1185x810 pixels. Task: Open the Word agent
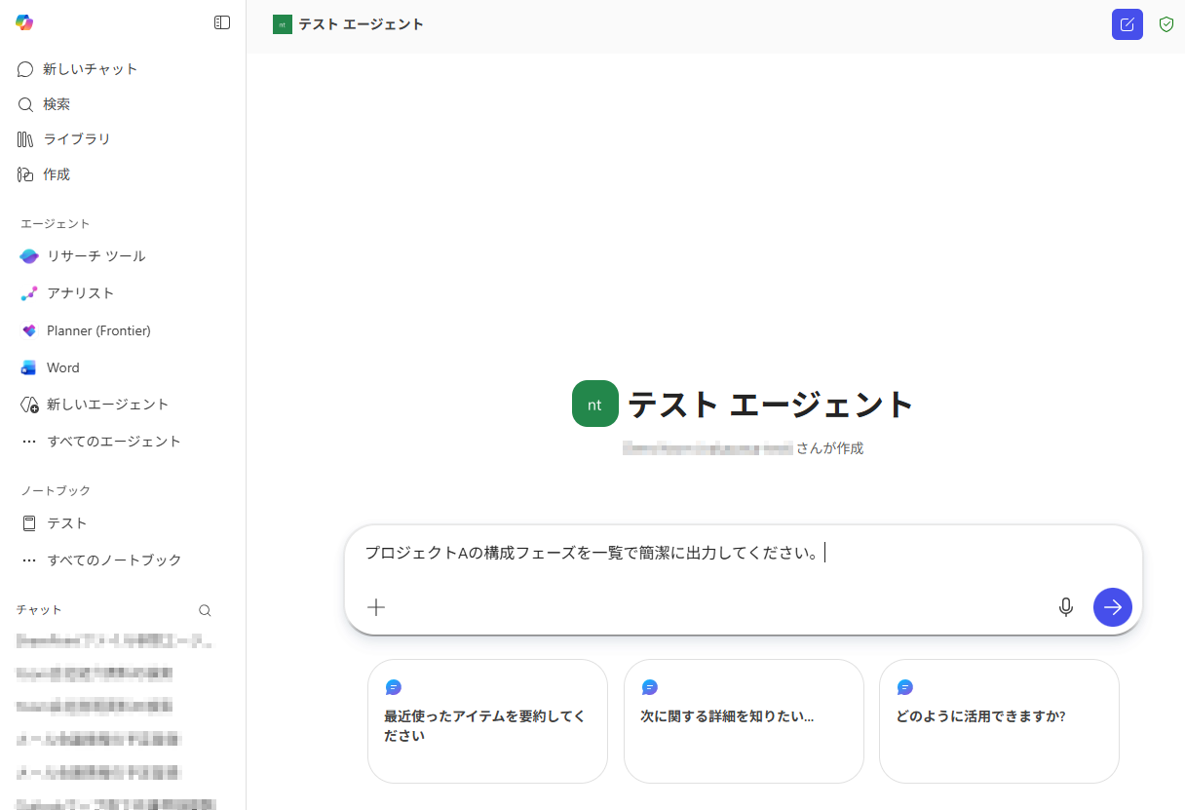[x=62, y=367]
